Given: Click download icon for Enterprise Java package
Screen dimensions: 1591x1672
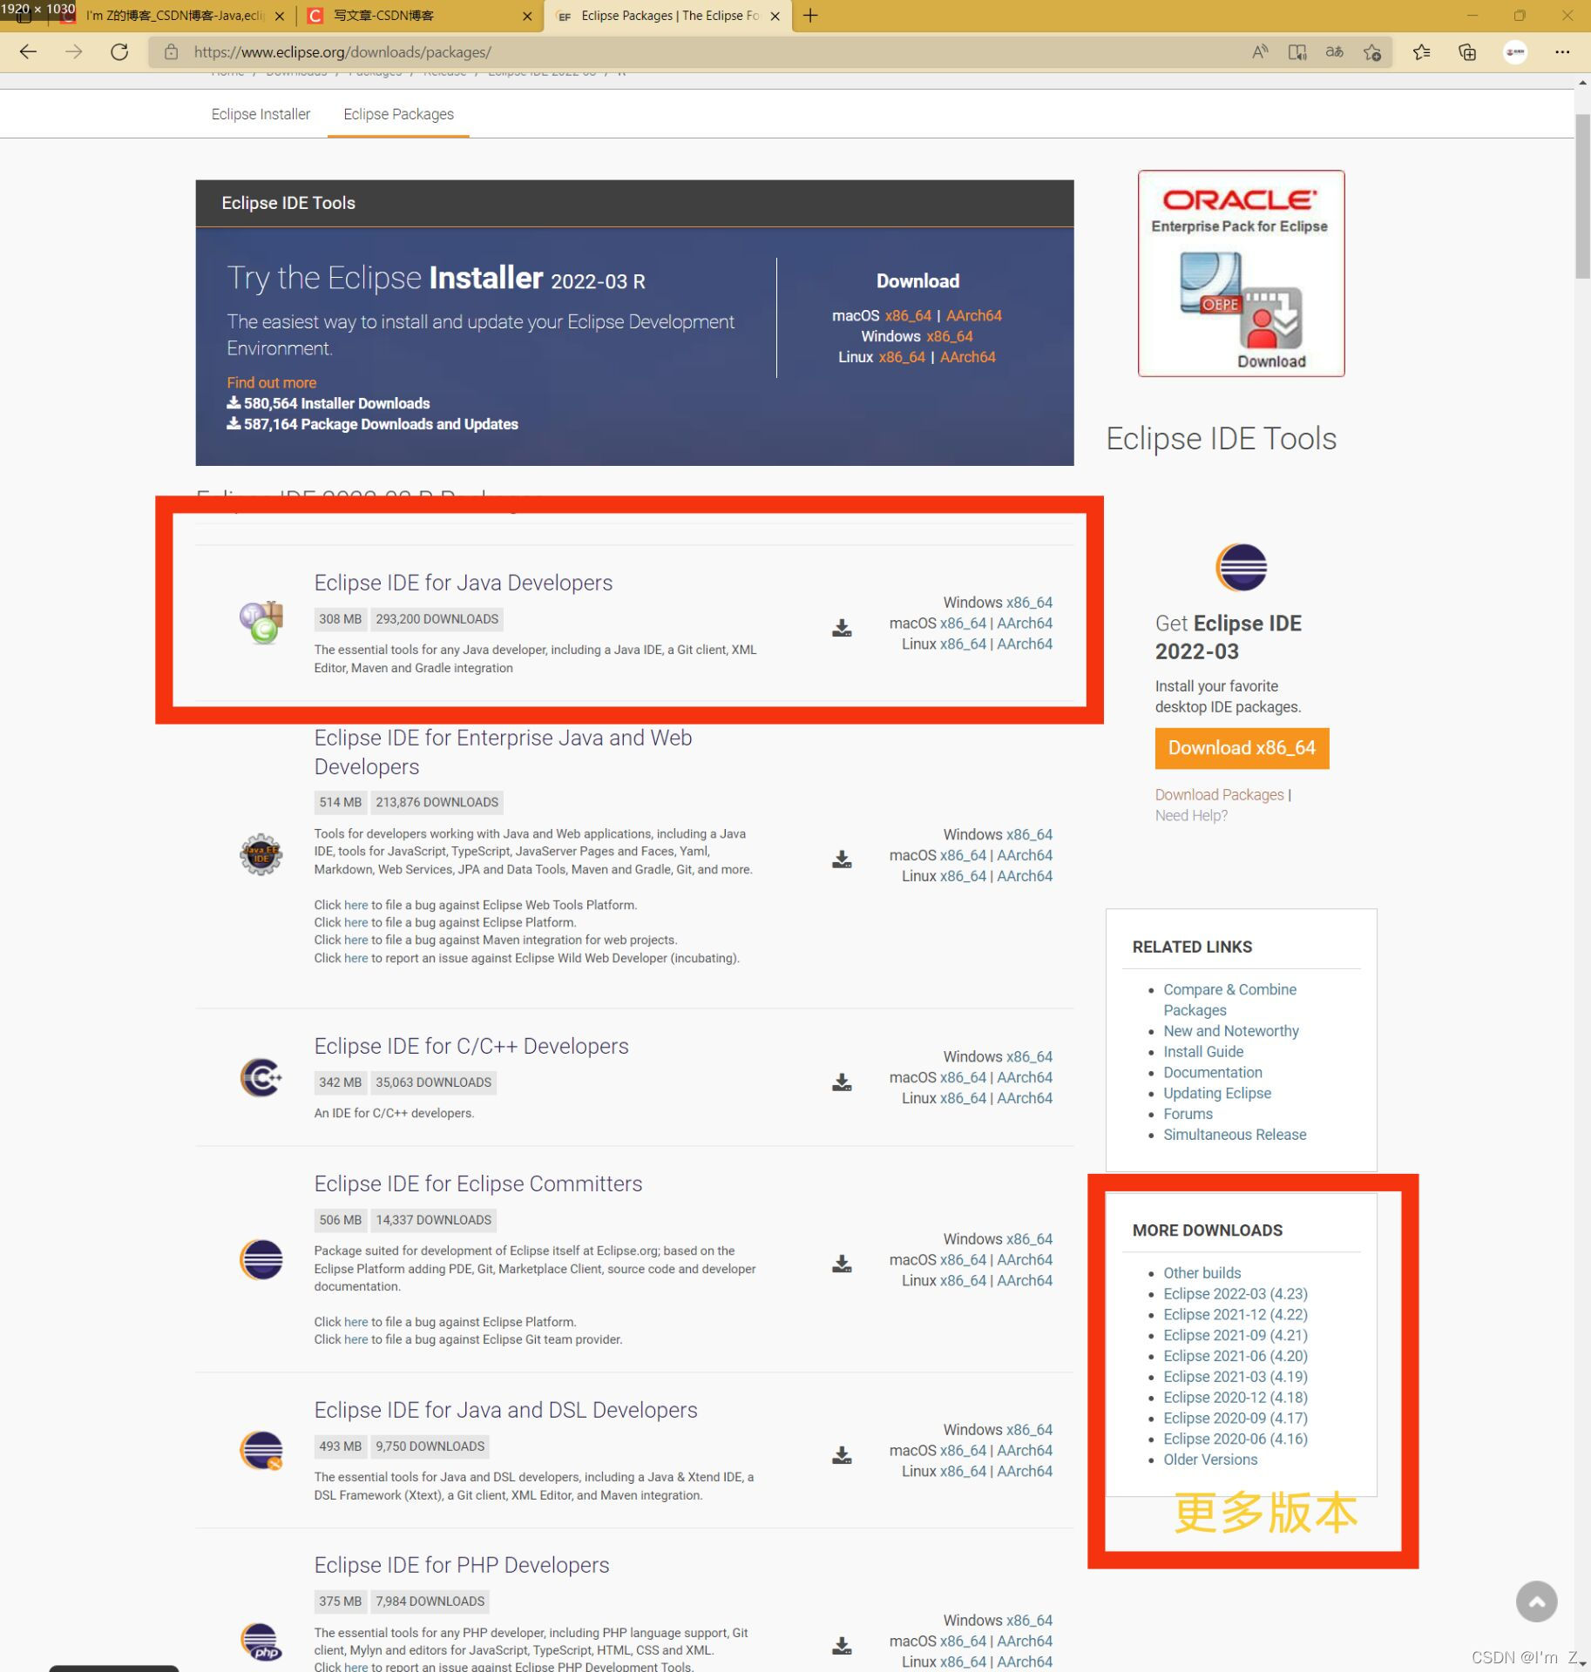Looking at the screenshot, I should [842, 860].
